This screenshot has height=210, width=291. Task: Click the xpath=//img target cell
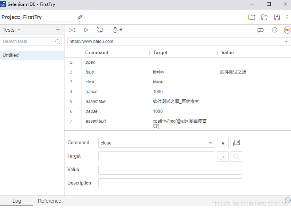180,123
